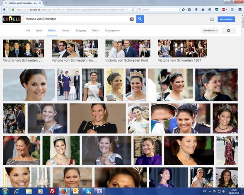Click the blue Anmelden button
The width and height of the screenshot is (244, 195).
[x=226, y=19]
